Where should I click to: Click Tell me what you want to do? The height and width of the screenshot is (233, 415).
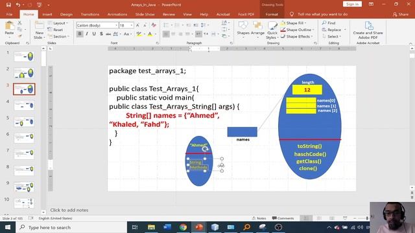(x=318, y=14)
